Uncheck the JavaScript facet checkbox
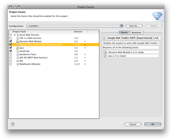This screenshot has height=140, width=172. (x=11, y=51)
